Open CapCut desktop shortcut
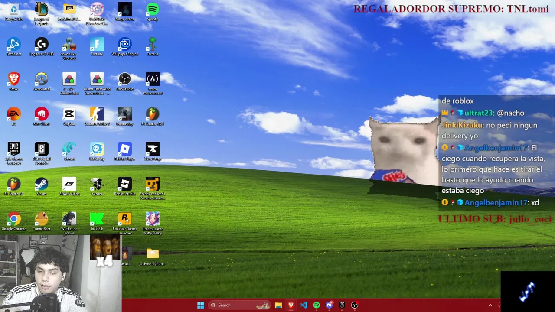The height and width of the screenshot is (312, 555). tap(69, 117)
